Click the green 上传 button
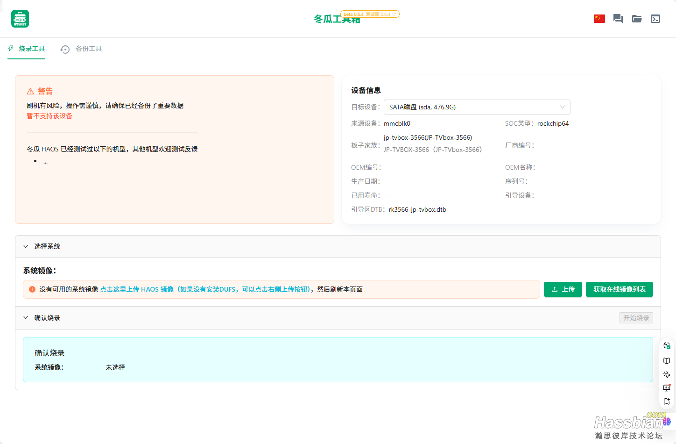Viewport: 676px width, 444px height. (563, 289)
